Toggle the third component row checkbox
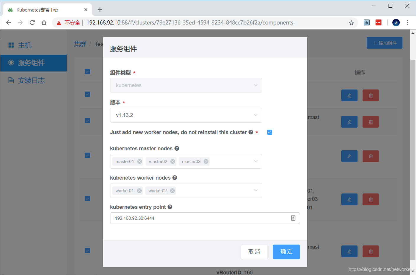 point(87,155)
